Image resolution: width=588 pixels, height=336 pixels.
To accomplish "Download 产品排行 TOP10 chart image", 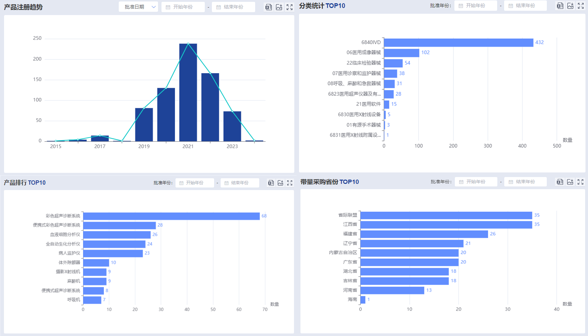I will point(280,183).
